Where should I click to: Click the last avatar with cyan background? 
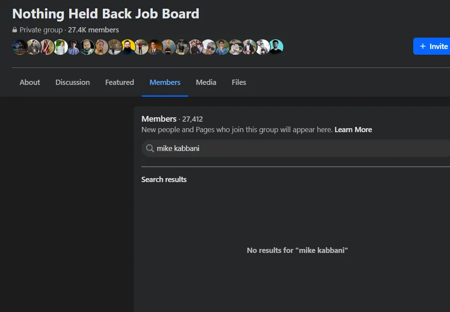(x=276, y=47)
